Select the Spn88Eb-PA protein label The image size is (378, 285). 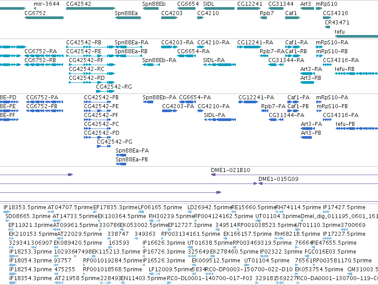(159, 98)
